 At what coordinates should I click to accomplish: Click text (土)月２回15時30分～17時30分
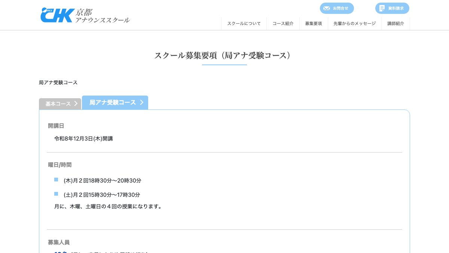pyautogui.click(x=102, y=195)
